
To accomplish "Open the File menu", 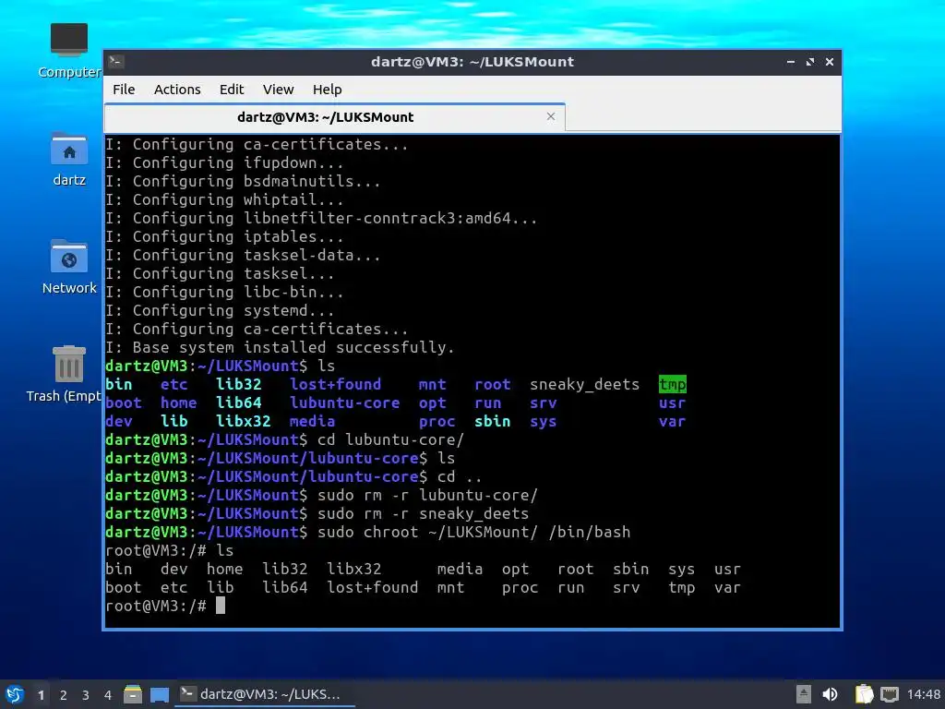I will point(124,90).
